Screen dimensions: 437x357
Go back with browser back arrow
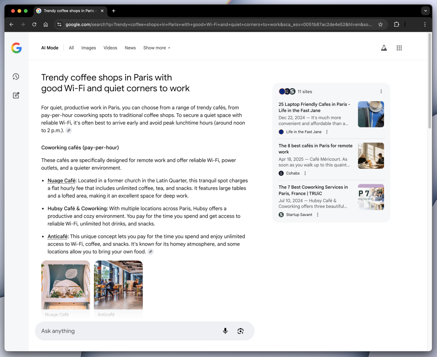12,24
